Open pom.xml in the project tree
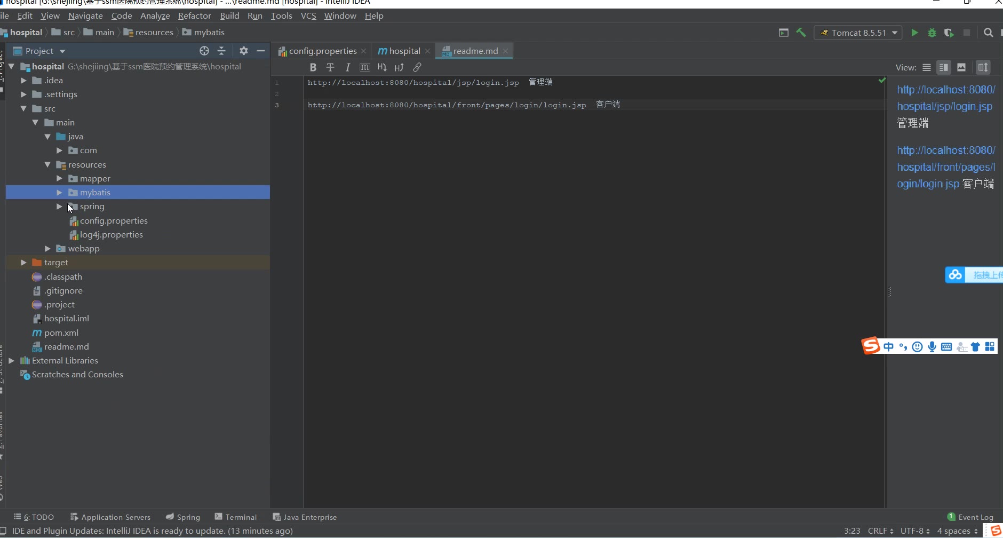This screenshot has width=1003, height=538. (61, 333)
